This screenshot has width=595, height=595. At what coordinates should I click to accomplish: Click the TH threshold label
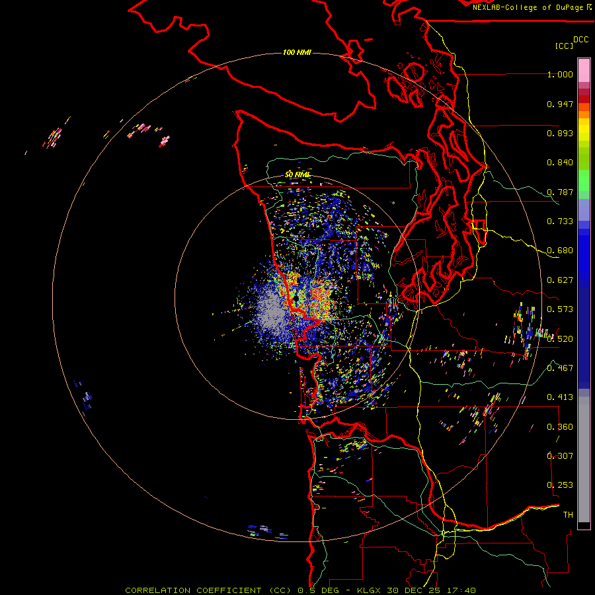[x=568, y=515]
